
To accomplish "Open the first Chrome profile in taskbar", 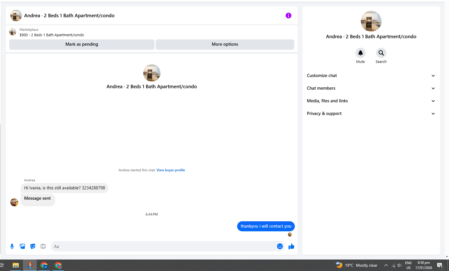I will pos(44,265).
